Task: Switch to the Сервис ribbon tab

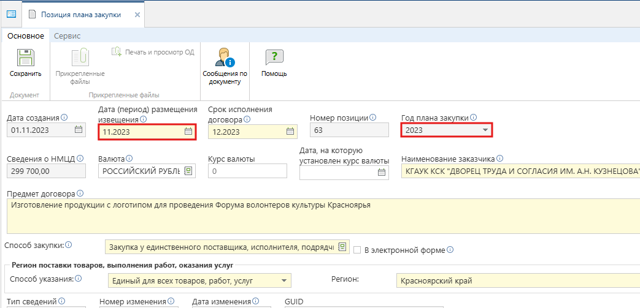Action: 67,36
